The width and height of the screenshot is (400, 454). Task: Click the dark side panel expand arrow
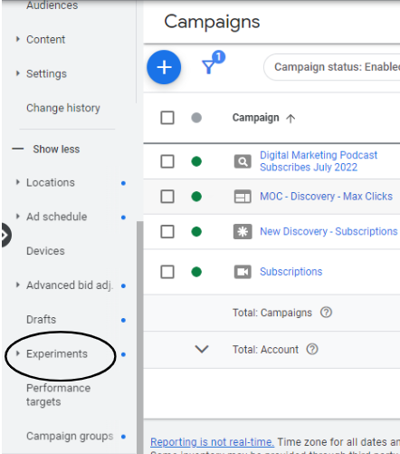coord(5,235)
